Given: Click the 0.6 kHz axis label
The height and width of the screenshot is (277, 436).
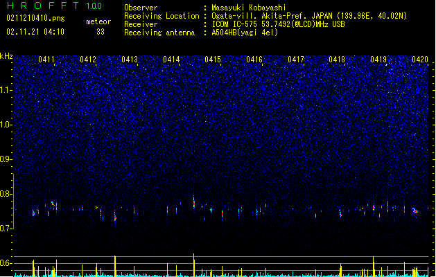Looking at the screenshot, I should pos(6,263).
